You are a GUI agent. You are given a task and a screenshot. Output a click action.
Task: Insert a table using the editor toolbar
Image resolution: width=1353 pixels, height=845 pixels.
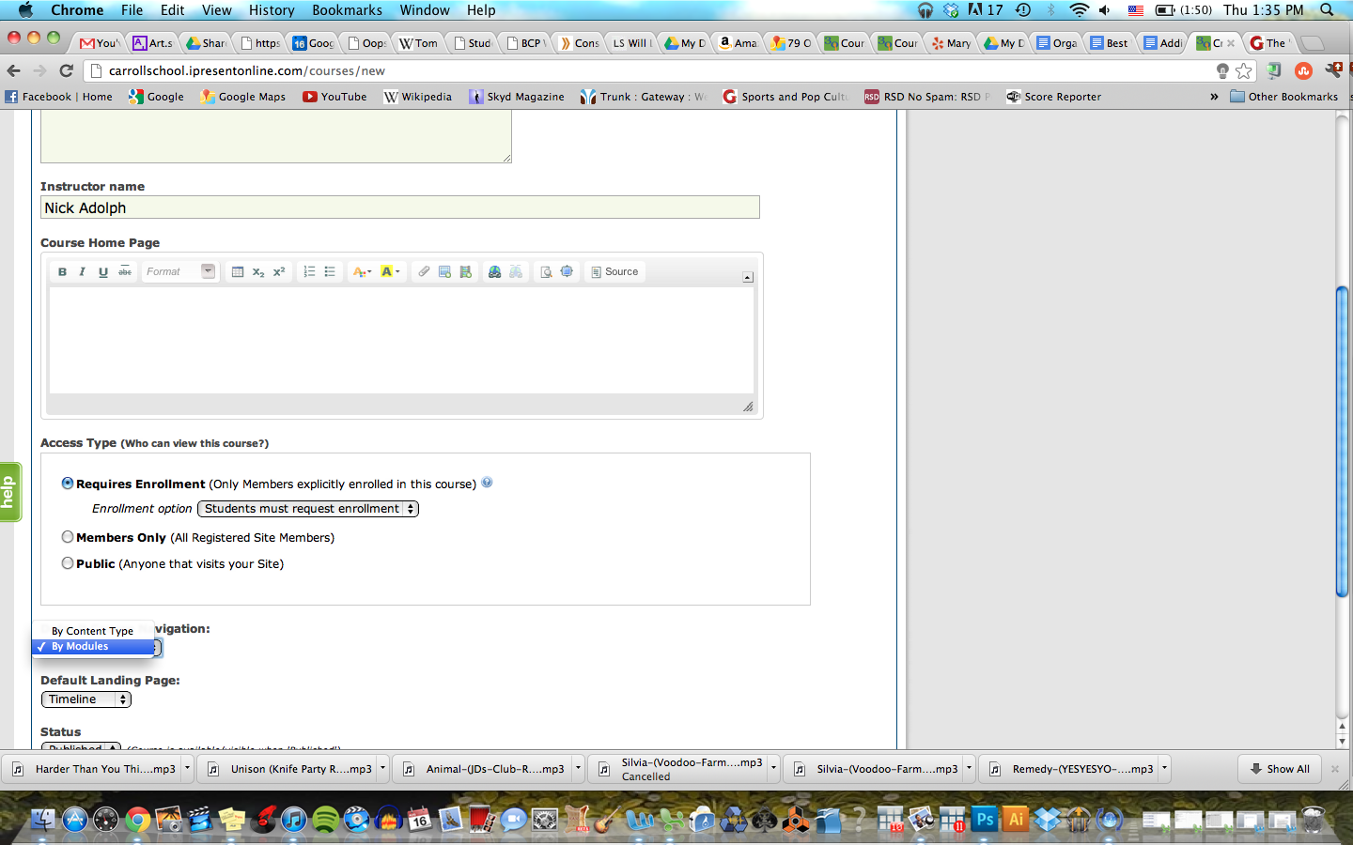tap(238, 271)
